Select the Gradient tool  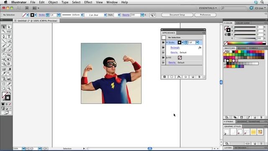click(9, 69)
